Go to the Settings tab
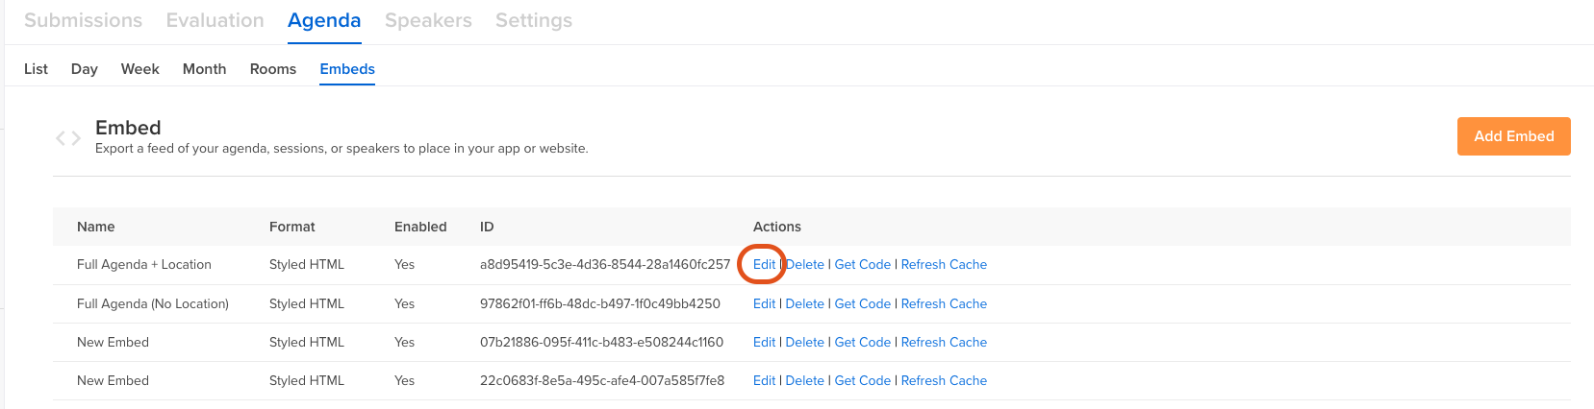This screenshot has height=409, width=1594. coord(534,20)
